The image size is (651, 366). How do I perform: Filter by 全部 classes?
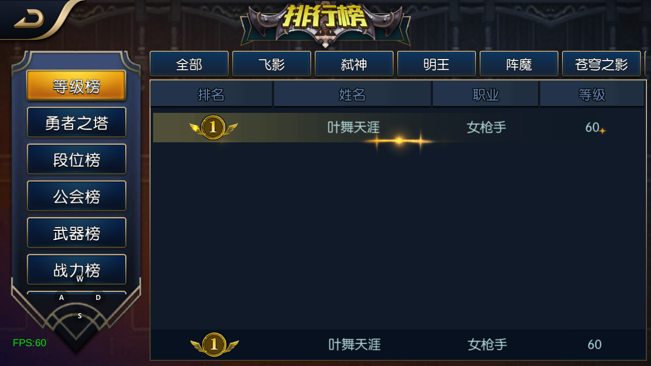pos(189,64)
